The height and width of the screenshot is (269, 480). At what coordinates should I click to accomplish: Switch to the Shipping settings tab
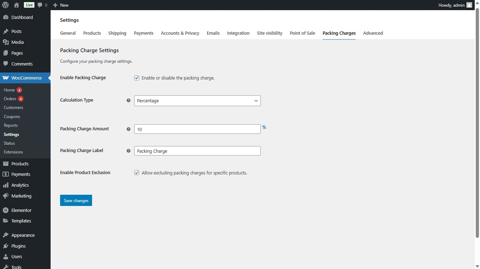[x=117, y=33]
